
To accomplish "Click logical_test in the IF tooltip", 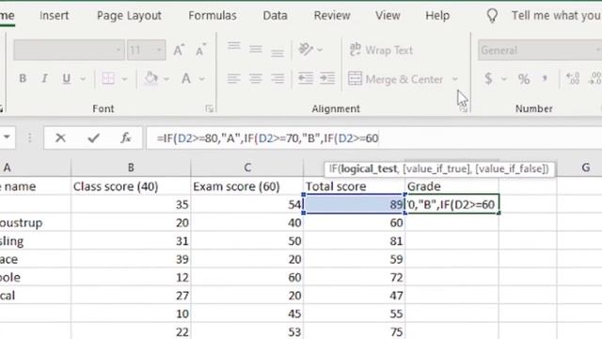I will click(x=369, y=169).
